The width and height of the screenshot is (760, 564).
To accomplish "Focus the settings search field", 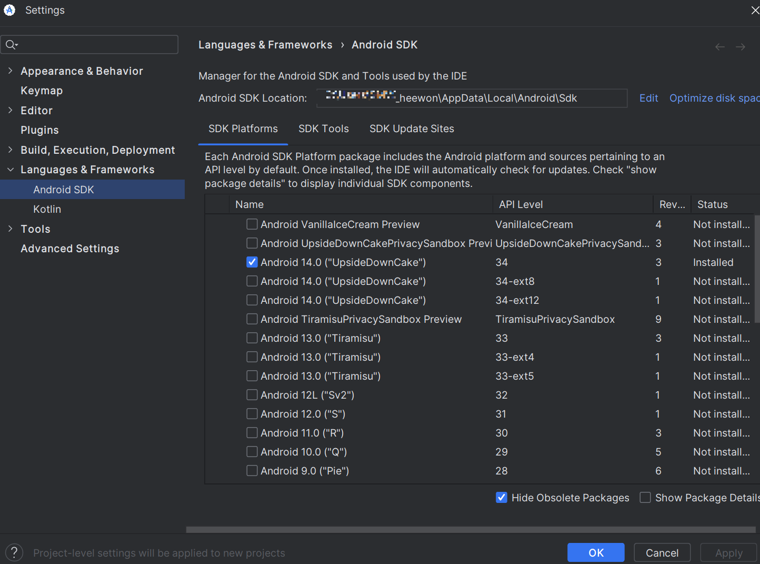I will 89,45.
